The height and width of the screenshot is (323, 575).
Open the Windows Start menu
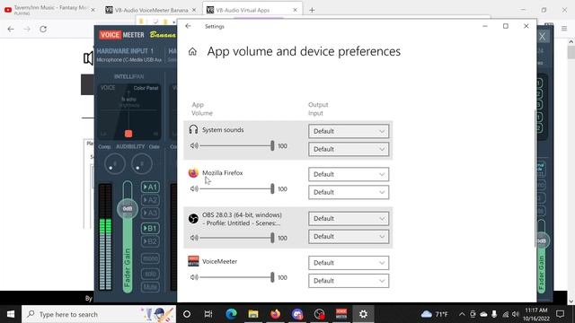(x=11, y=314)
